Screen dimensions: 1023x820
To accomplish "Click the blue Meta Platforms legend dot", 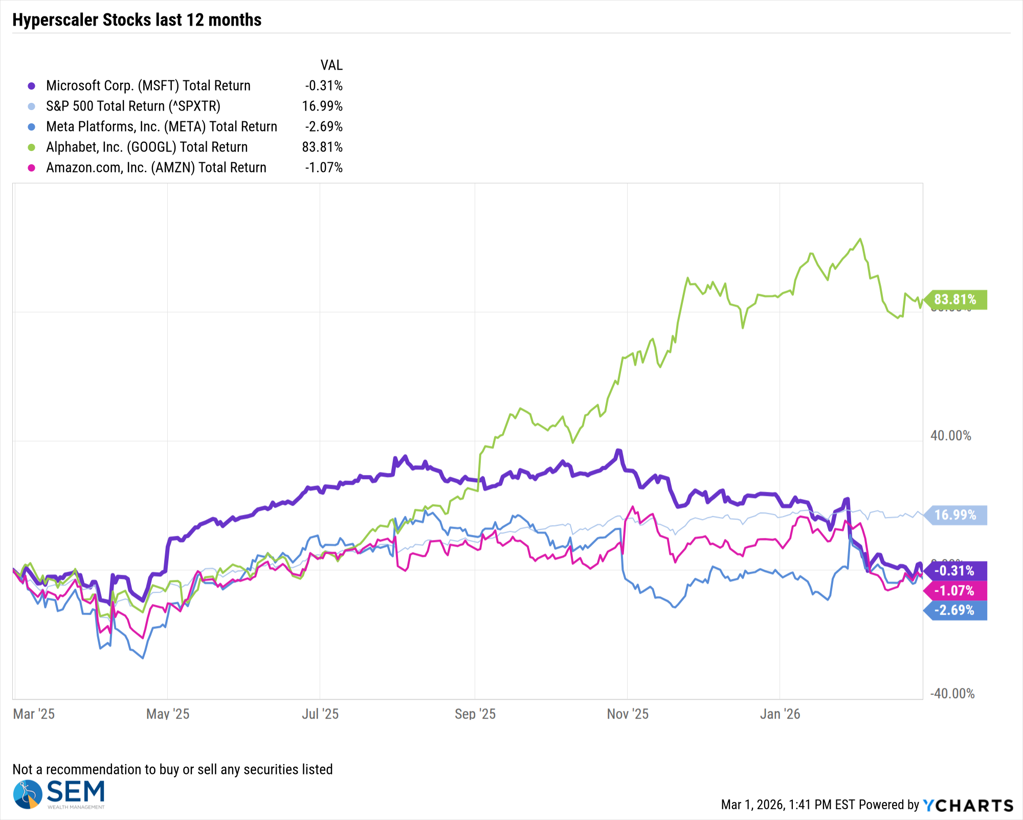I will [32, 127].
